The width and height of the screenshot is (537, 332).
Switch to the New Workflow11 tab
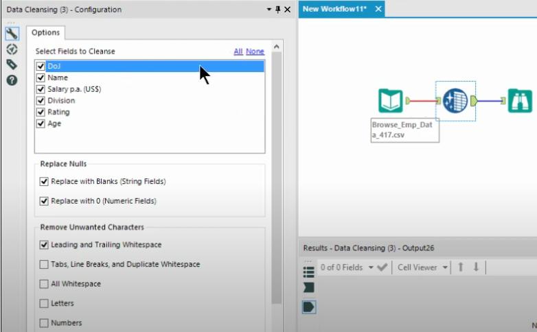(335, 9)
